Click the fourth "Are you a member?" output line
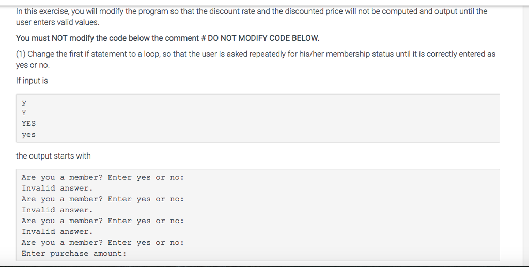 click(x=102, y=243)
